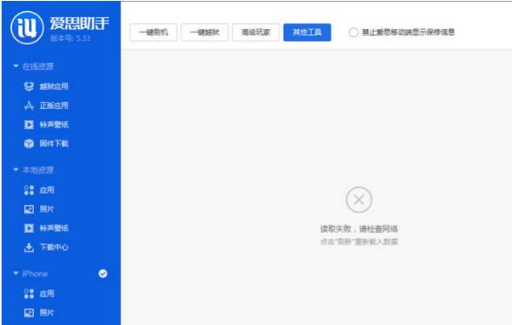Select the 其他工具 tab
The width and height of the screenshot is (512, 325).
pos(307,32)
